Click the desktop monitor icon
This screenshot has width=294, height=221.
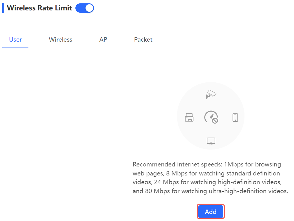pos(211,141)
